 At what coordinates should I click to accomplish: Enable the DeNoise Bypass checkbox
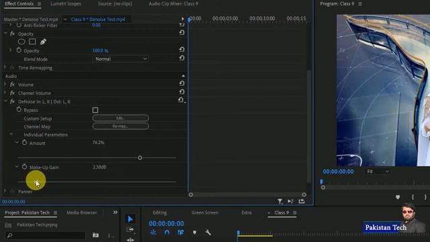[x=95, y=110]
